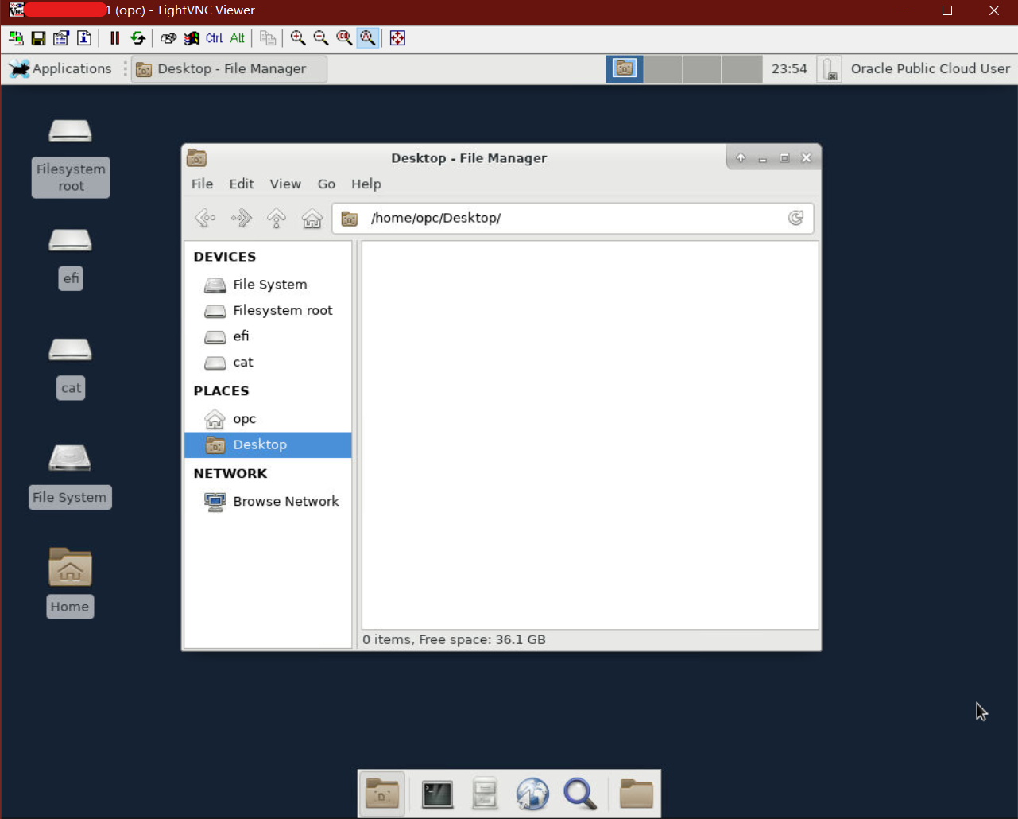
Task: Open TightVNC connection options icon
Action: (61, 38)
